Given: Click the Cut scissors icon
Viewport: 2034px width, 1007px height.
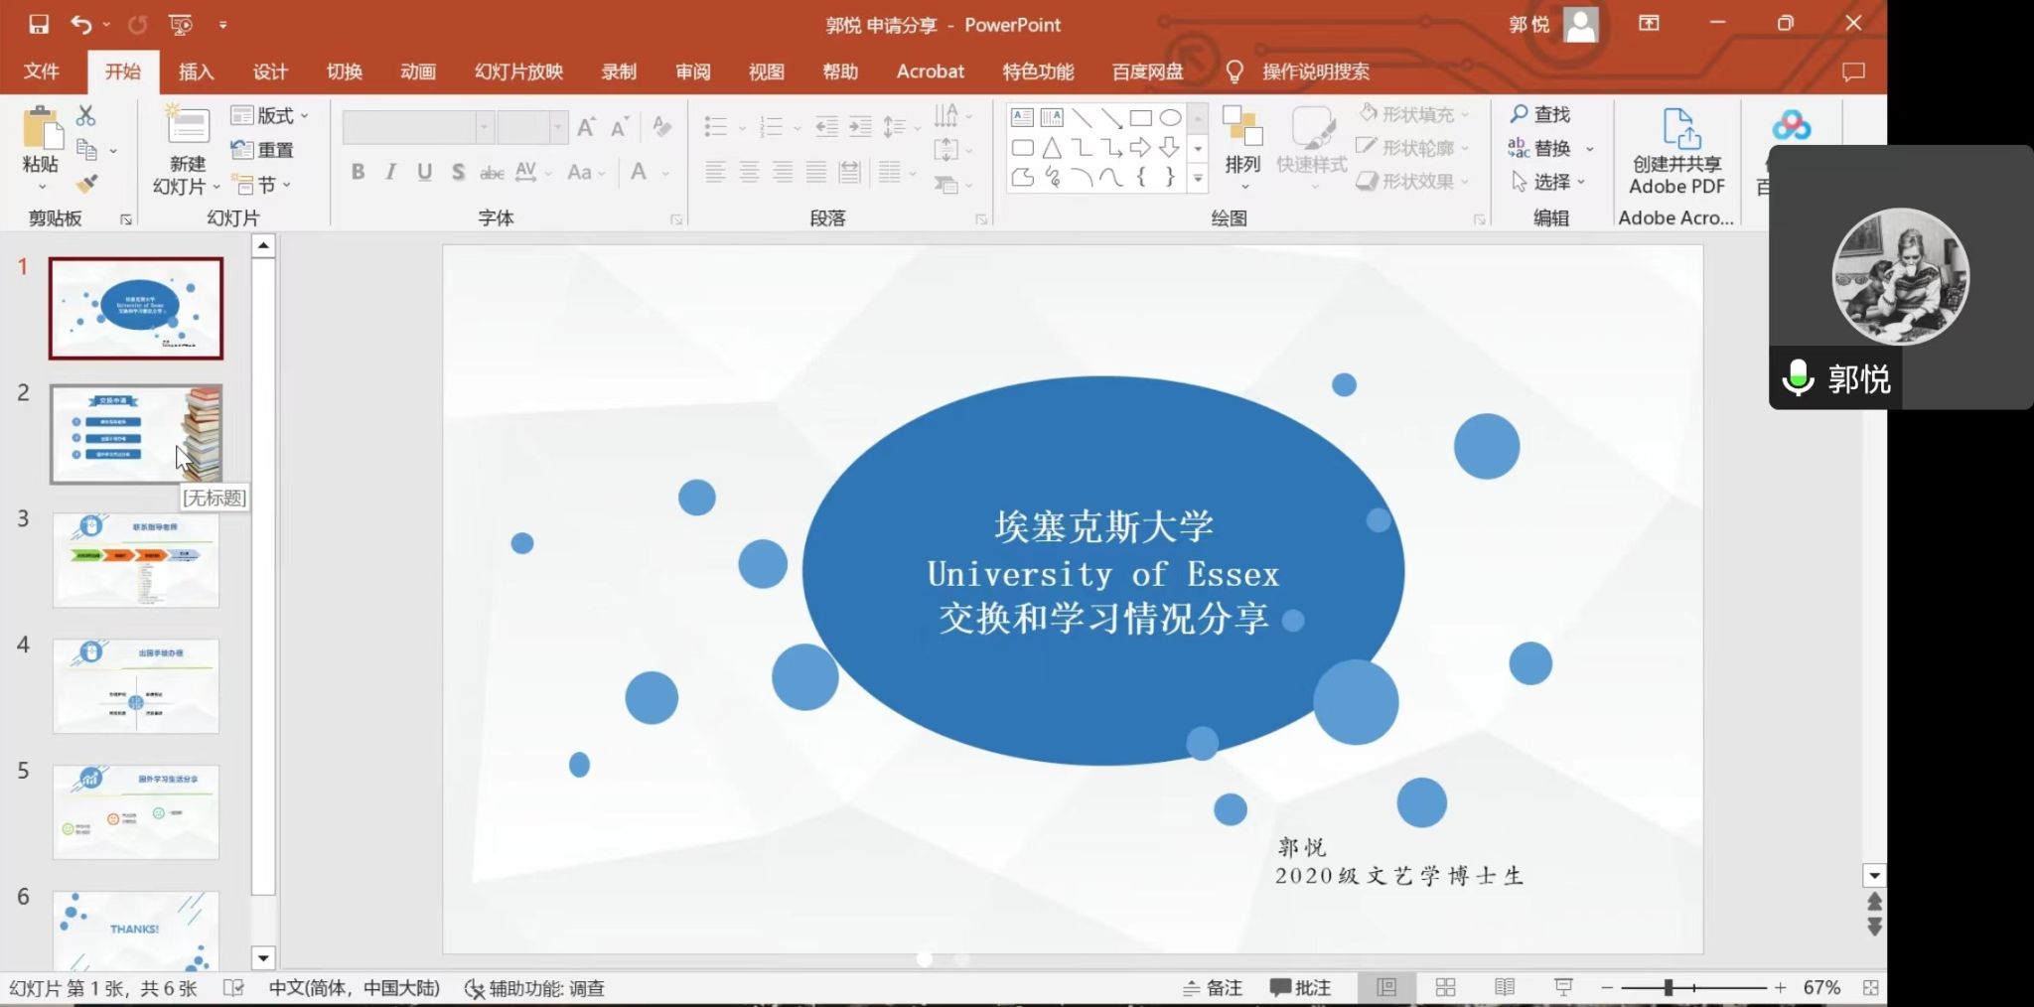Looking at the screenshot, I should click(86, 116).
